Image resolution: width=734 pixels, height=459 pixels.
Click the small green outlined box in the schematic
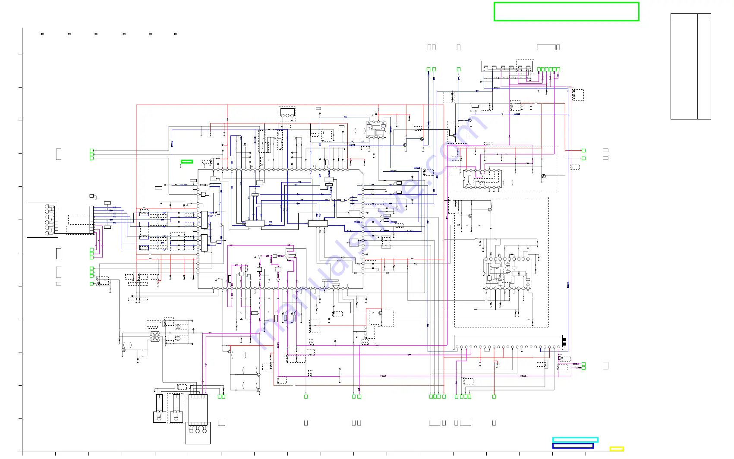point(187,162)
